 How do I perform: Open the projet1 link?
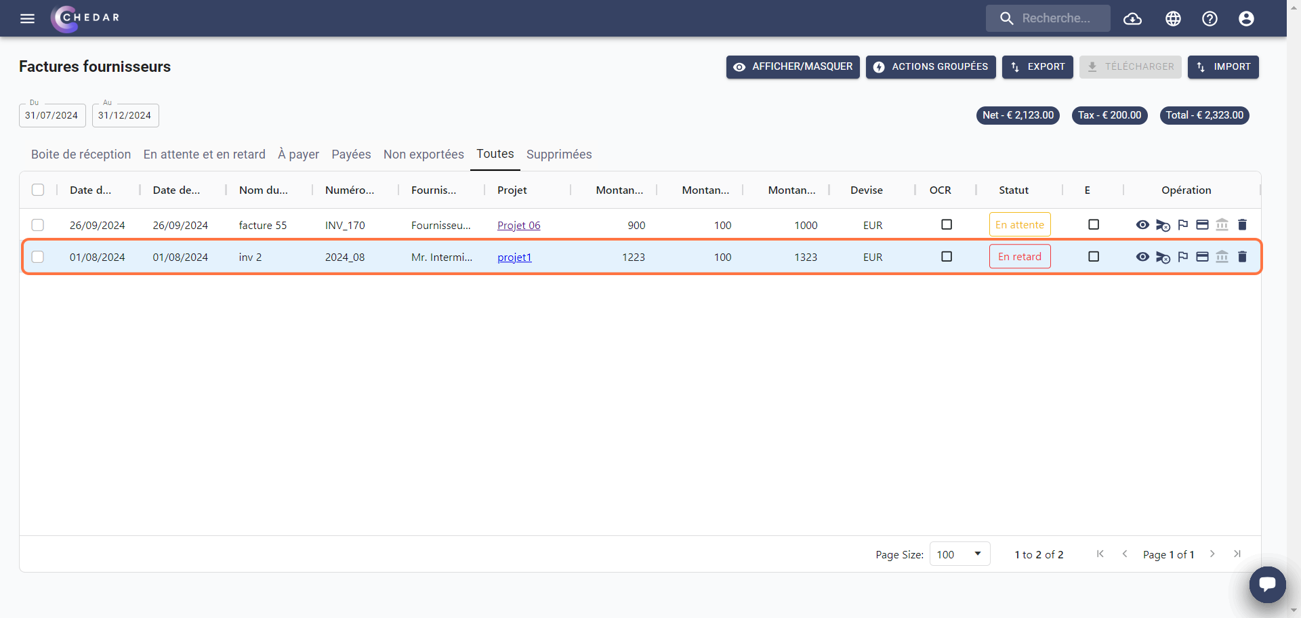[514, 257]
